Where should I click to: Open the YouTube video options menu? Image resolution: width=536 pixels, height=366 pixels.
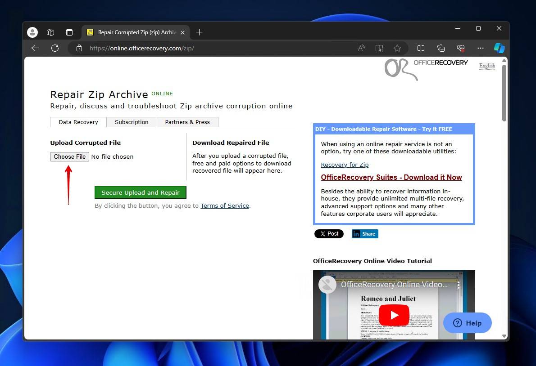pos(459,285)
